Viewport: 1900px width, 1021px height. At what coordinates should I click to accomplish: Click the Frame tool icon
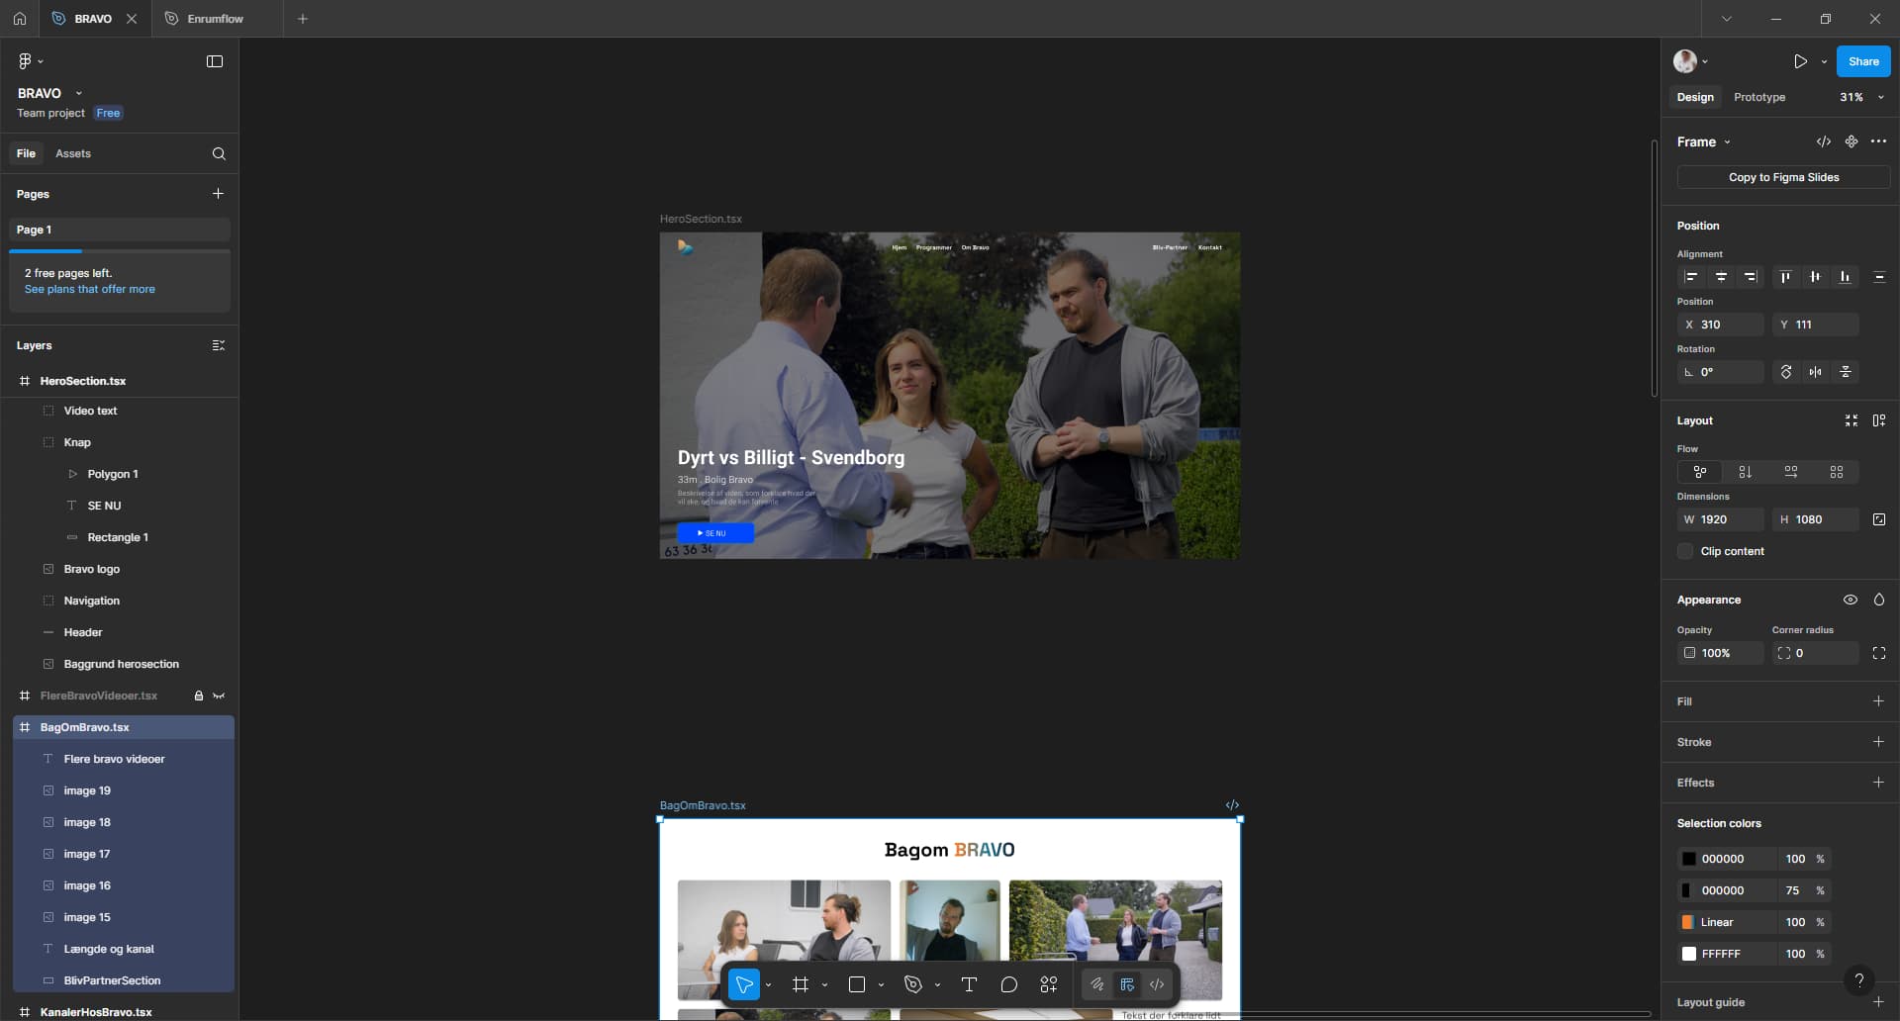[x=801, y=984]
